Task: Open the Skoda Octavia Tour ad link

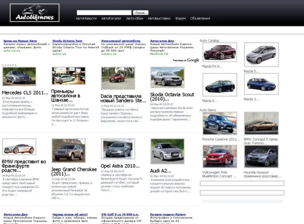Action: pos(67,41)
